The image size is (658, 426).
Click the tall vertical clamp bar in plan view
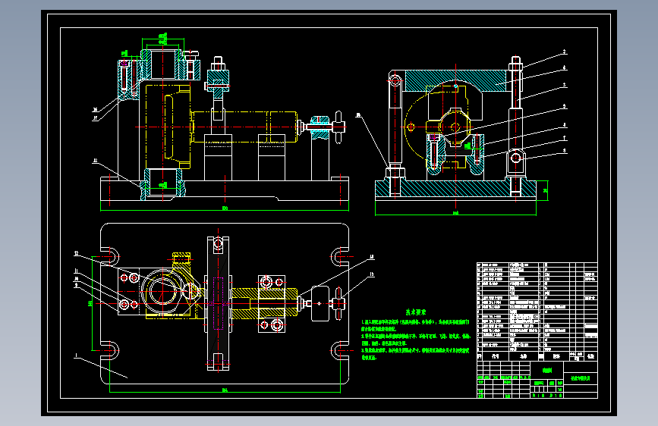point(219,303)
